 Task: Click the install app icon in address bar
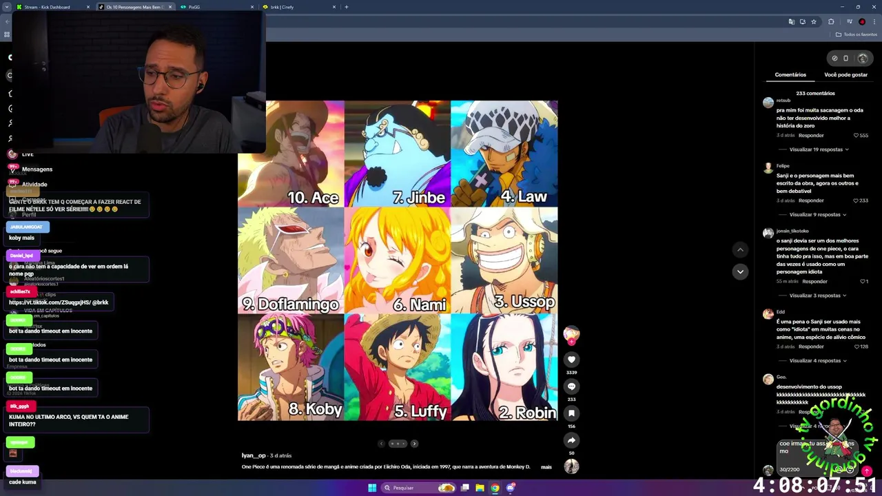point(802,22)
